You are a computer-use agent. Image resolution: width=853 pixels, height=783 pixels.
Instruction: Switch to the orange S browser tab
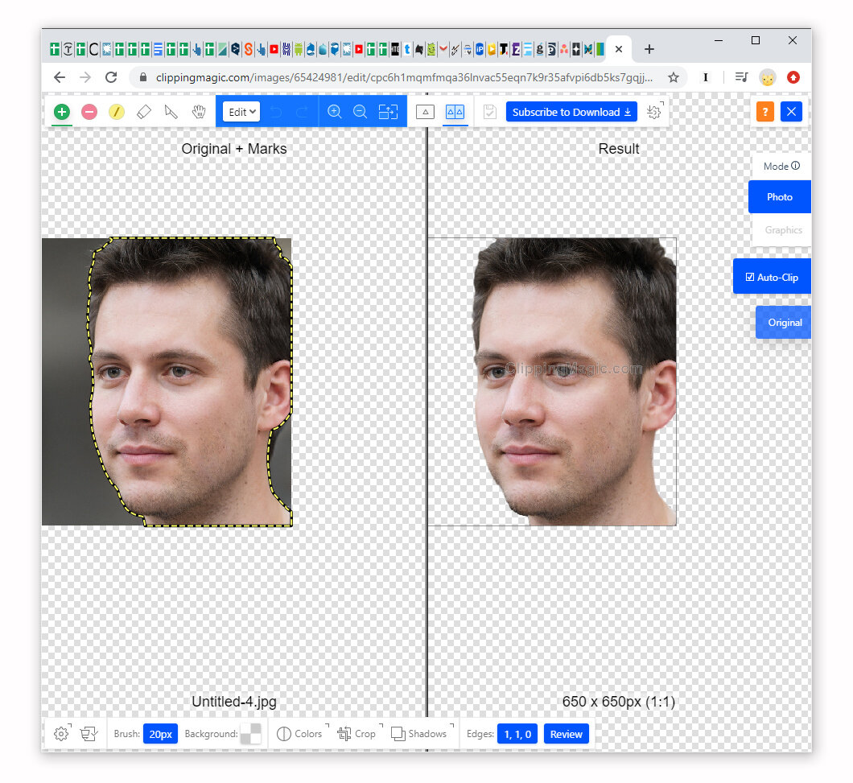tap(248, 50)
